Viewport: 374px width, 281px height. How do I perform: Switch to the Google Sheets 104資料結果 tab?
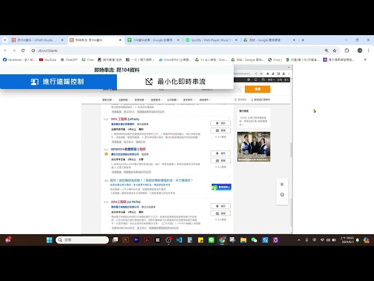[x=153, y=40]
